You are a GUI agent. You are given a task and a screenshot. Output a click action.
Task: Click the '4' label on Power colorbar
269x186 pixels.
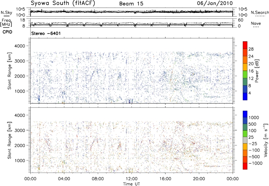point(249,93)
